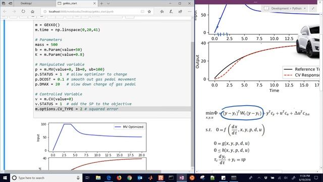The image size is (323, 182).
Task: Toggle OneNote full page view arrow
Action: pos(313,8)
